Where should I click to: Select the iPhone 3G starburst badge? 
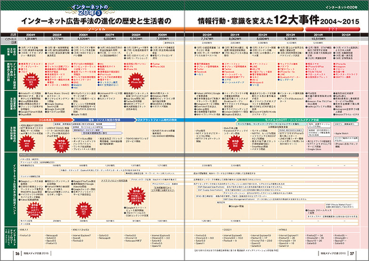pos(136,80)
